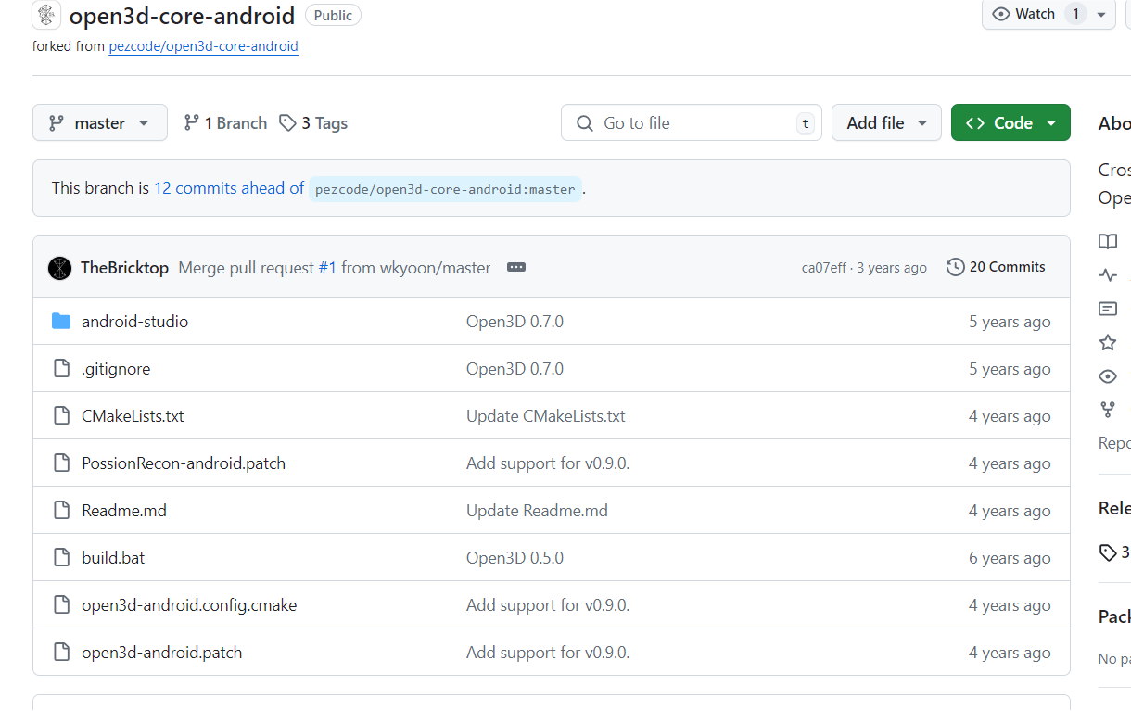This screenshot has width=1131, height=711.
Task: Click the fork icon in sidebar
Action: coord(1108,409)
